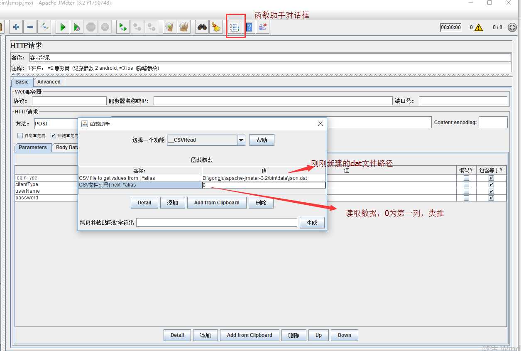Click the 生成 generate button

312,223
